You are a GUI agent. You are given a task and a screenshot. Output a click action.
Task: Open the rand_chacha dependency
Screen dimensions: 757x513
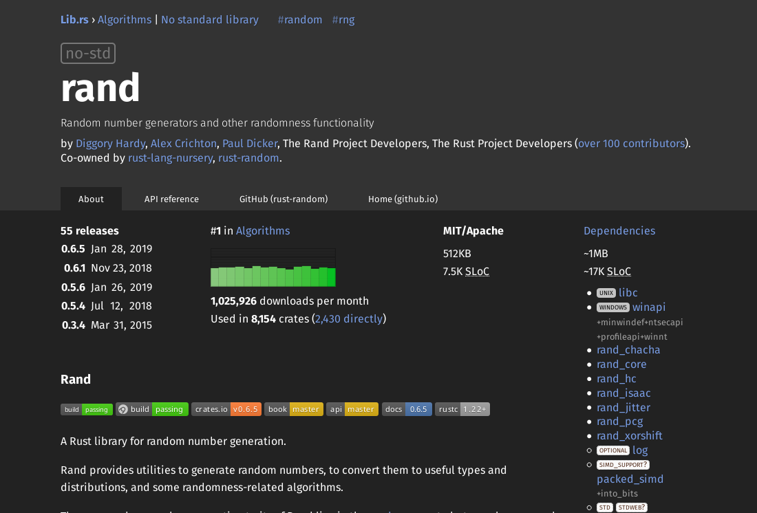point(628,350)
